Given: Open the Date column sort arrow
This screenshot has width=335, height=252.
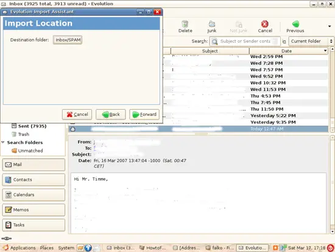Looking at the screenshot, I should click(x=325, y=51).
